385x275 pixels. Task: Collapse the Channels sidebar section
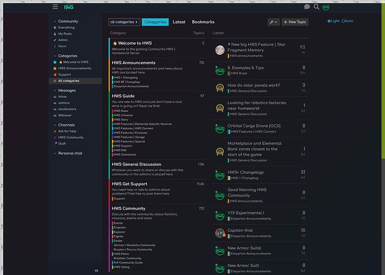click(55, 125)
